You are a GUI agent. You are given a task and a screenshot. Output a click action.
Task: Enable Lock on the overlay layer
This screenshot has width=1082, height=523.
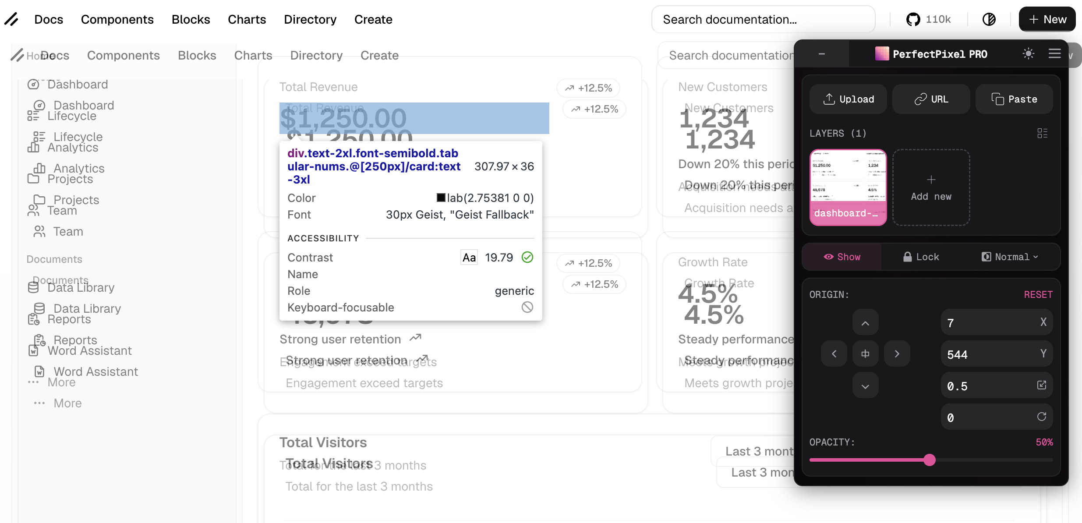[x=922, y=257]
